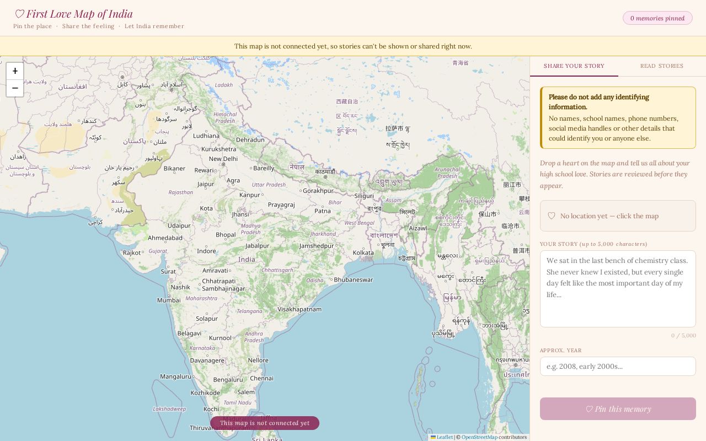This screenshot has width=706, height=441.
Task: Click the Approx. Year input field
Action: (x=618, y=366)
